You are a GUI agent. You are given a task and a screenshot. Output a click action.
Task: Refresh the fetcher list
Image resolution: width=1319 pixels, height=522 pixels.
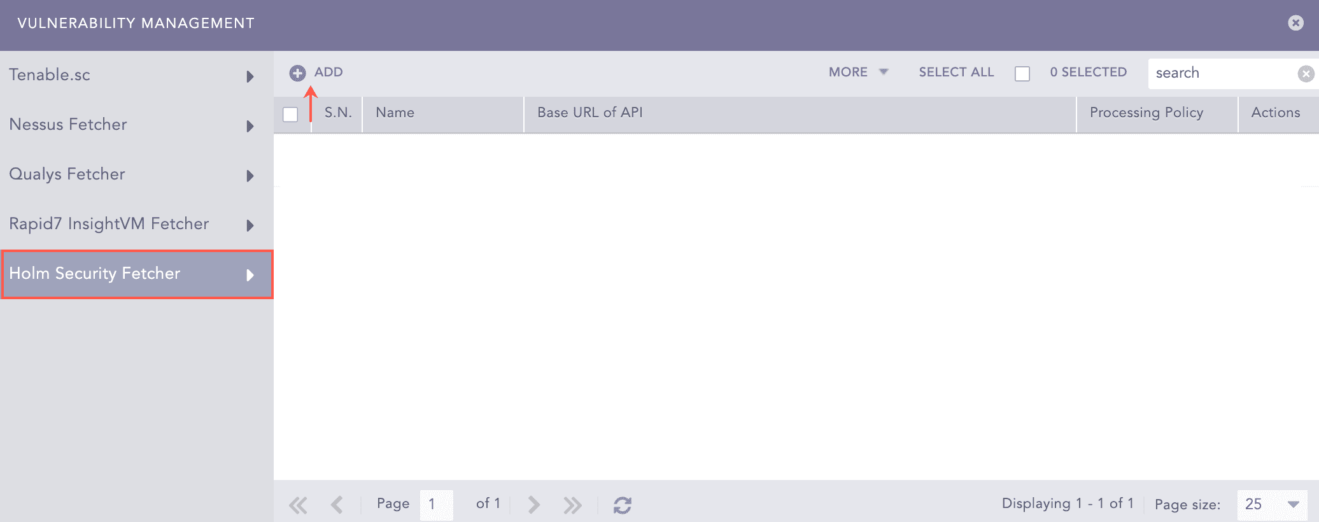point(622,505)
